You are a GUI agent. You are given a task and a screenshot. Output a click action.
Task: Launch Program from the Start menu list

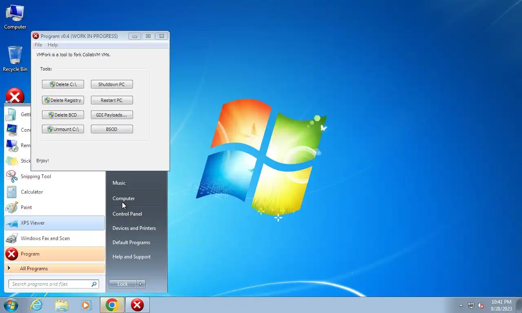pyautogui.click(x=55, y=254)
